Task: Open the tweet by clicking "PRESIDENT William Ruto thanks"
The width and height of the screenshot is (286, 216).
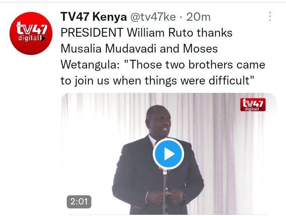Action: (x=147, y=33)
